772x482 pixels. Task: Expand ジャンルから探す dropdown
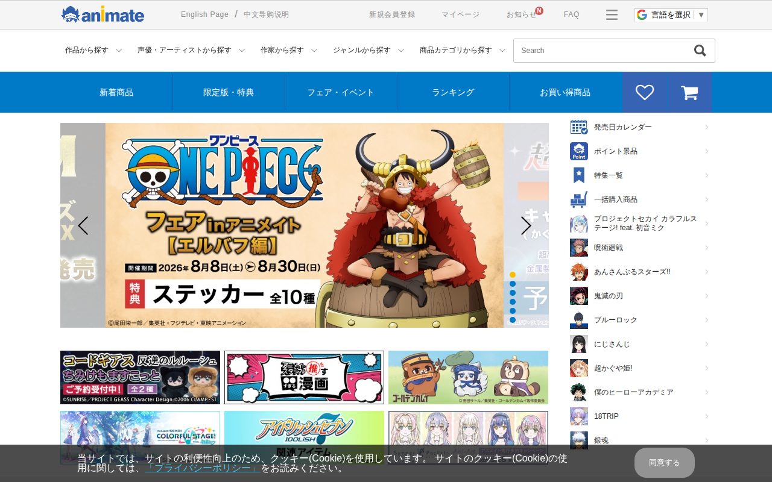369,51
